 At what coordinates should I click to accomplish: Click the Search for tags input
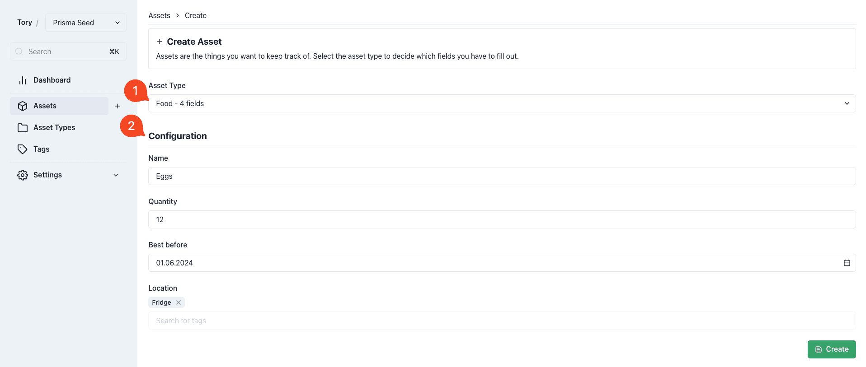point(502,321)
